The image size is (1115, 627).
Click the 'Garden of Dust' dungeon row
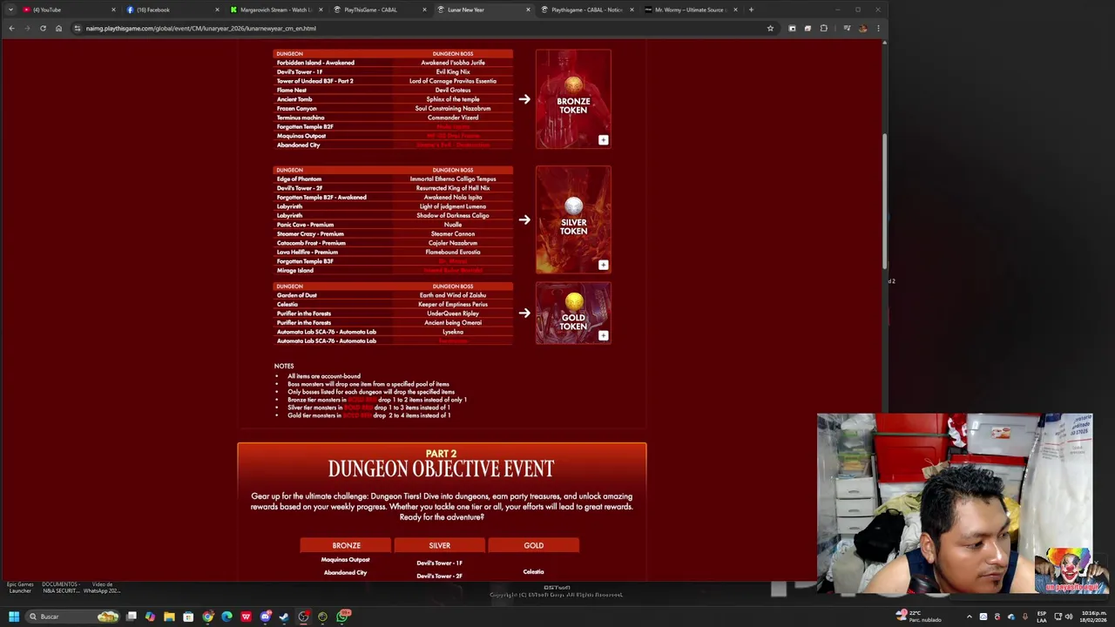pos(393,295)
